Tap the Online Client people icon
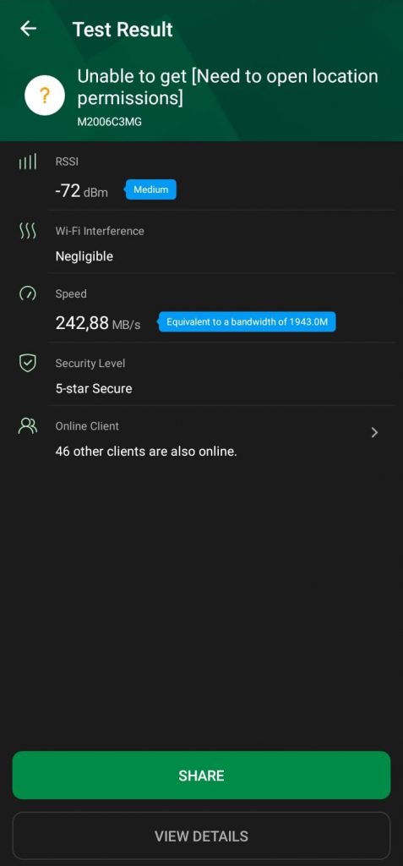Viewport: 403px width, 866px height. [x=28, y=426]
